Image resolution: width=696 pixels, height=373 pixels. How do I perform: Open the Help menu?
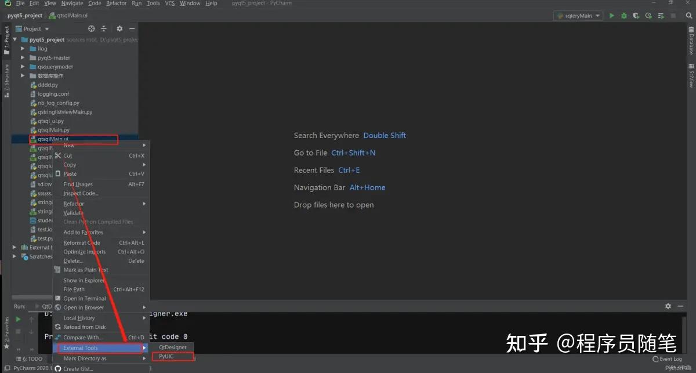(x=212, y=3)
